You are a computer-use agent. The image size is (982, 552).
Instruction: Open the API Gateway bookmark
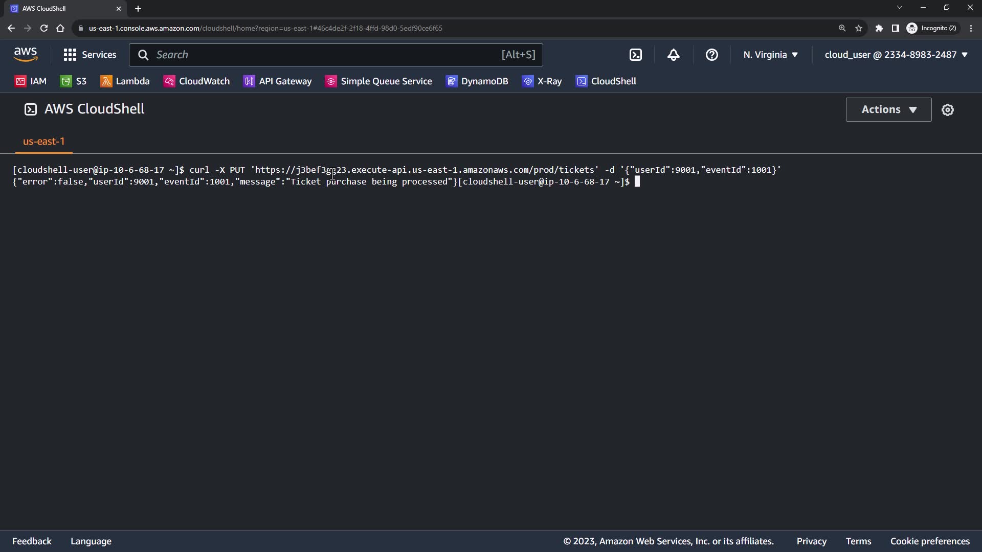(x=278, y=81)
